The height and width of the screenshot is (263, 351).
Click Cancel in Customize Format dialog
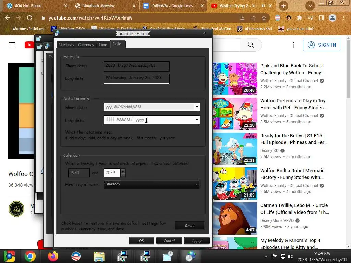(x=169, y=241)
